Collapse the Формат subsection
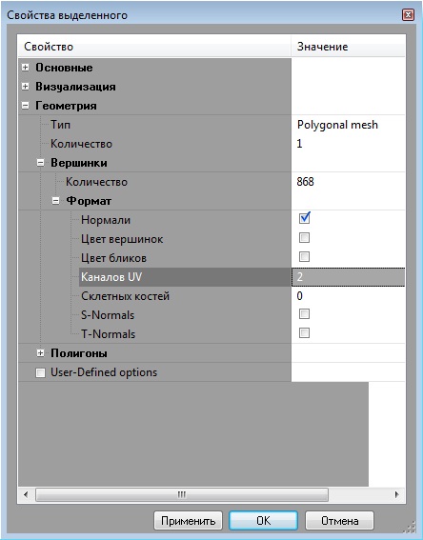This screenshot has height=540, width=423. [55, 201]
